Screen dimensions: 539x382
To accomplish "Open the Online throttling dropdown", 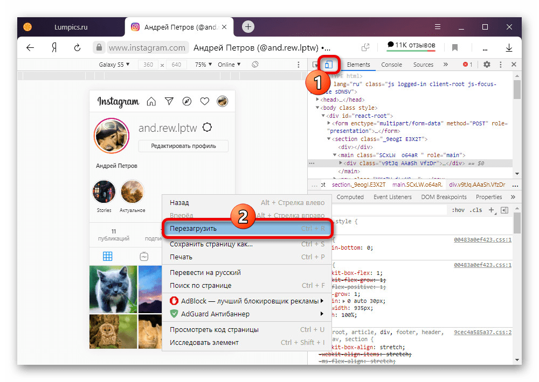I will (229, 65).
